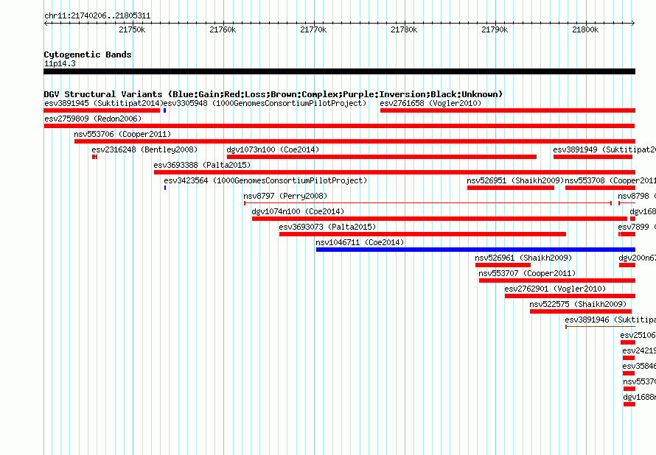Click the red bar under esv3891945

click(x=102, y=110)
